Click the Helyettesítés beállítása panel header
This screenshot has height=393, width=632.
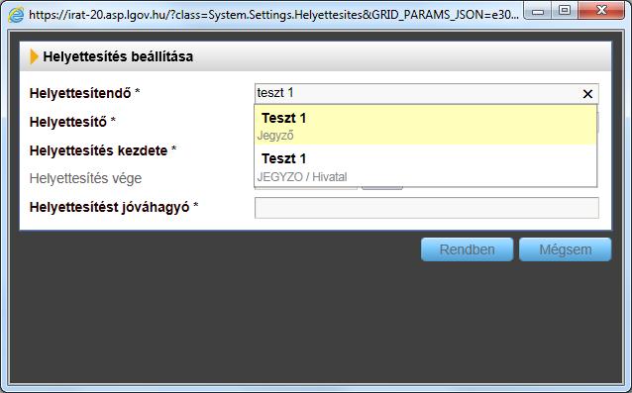click(315, 56)
